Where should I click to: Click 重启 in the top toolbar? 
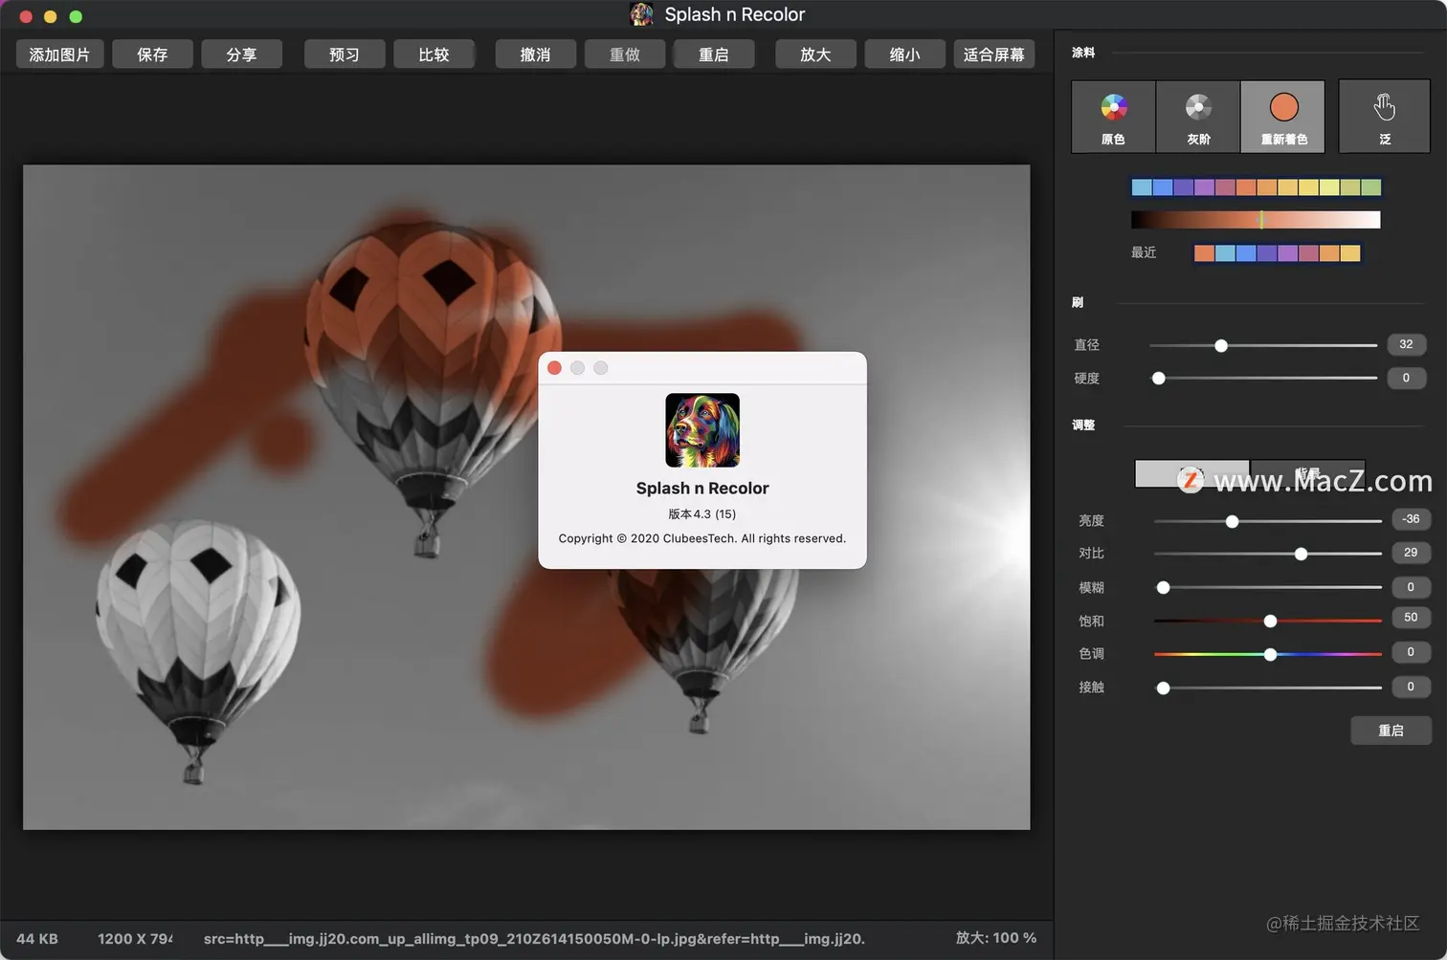coord(714,55)
